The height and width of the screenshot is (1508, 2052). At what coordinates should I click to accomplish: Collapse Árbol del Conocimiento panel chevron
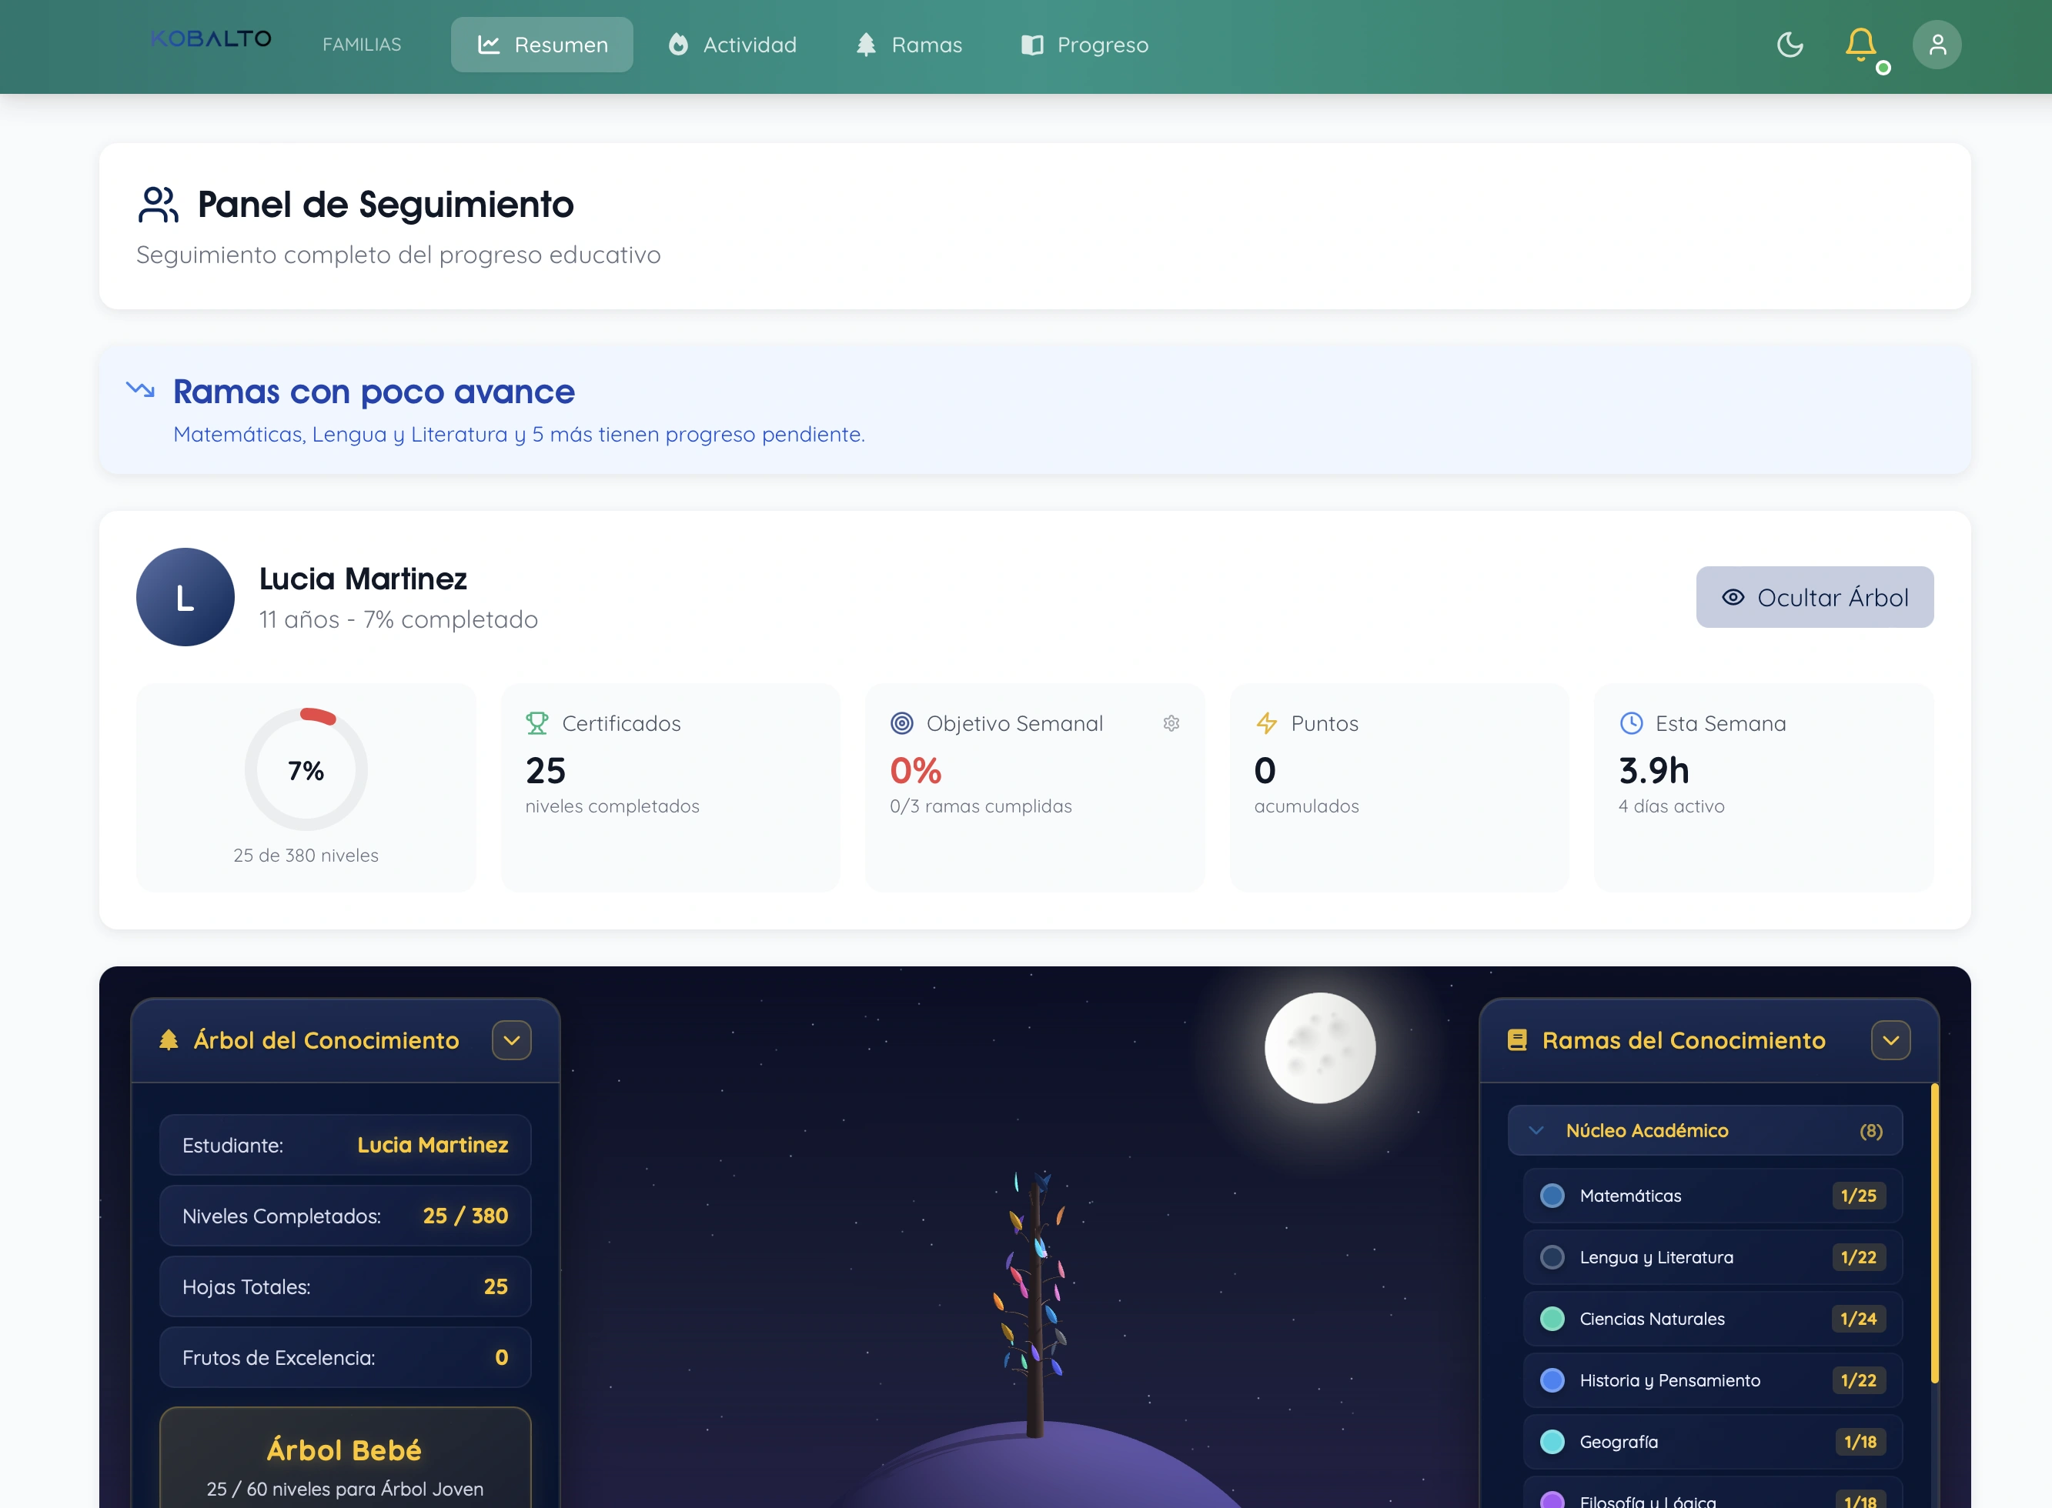point(511,1041)
